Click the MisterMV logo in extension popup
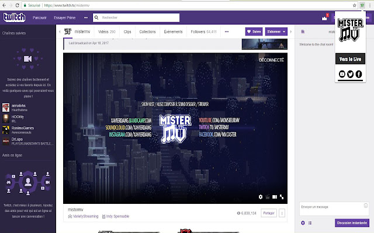This screenshot has width=374, height=233. (350, 30)
